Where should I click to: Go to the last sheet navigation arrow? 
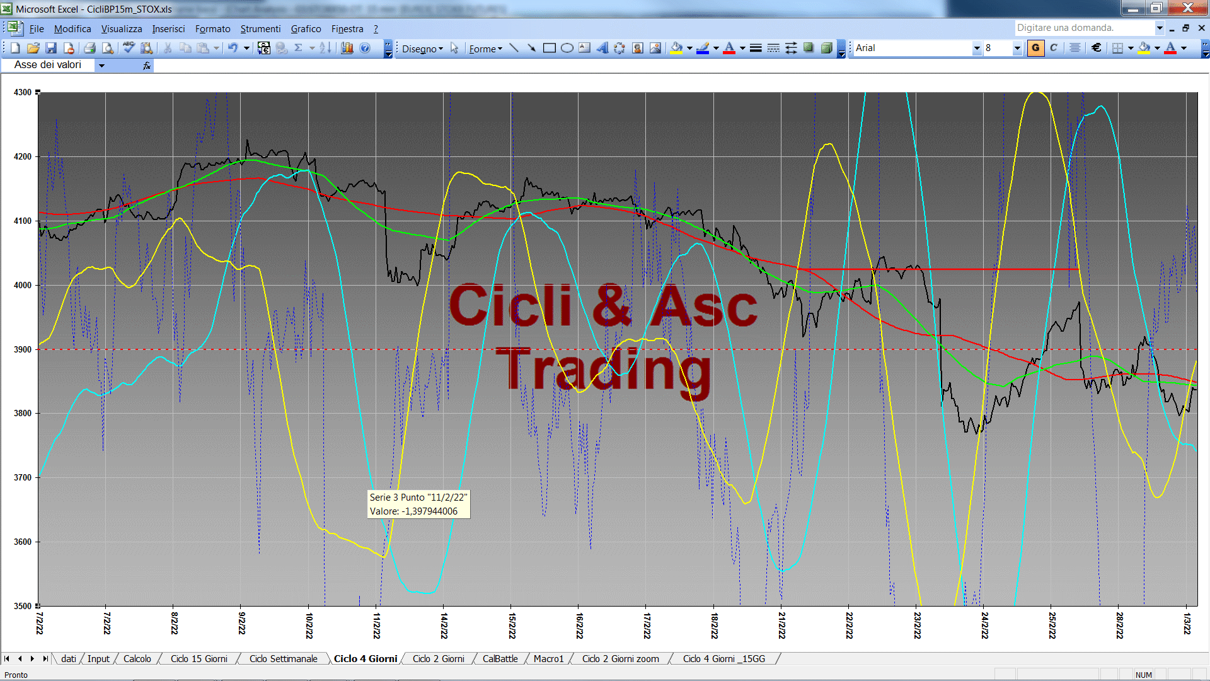point(45,659)
